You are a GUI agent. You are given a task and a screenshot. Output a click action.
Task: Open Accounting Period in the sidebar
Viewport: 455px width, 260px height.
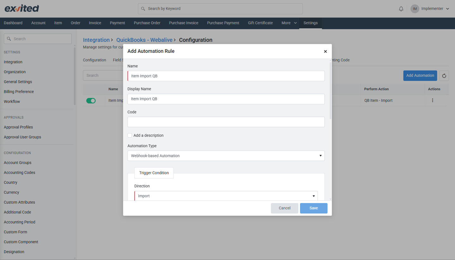(19, 222)
